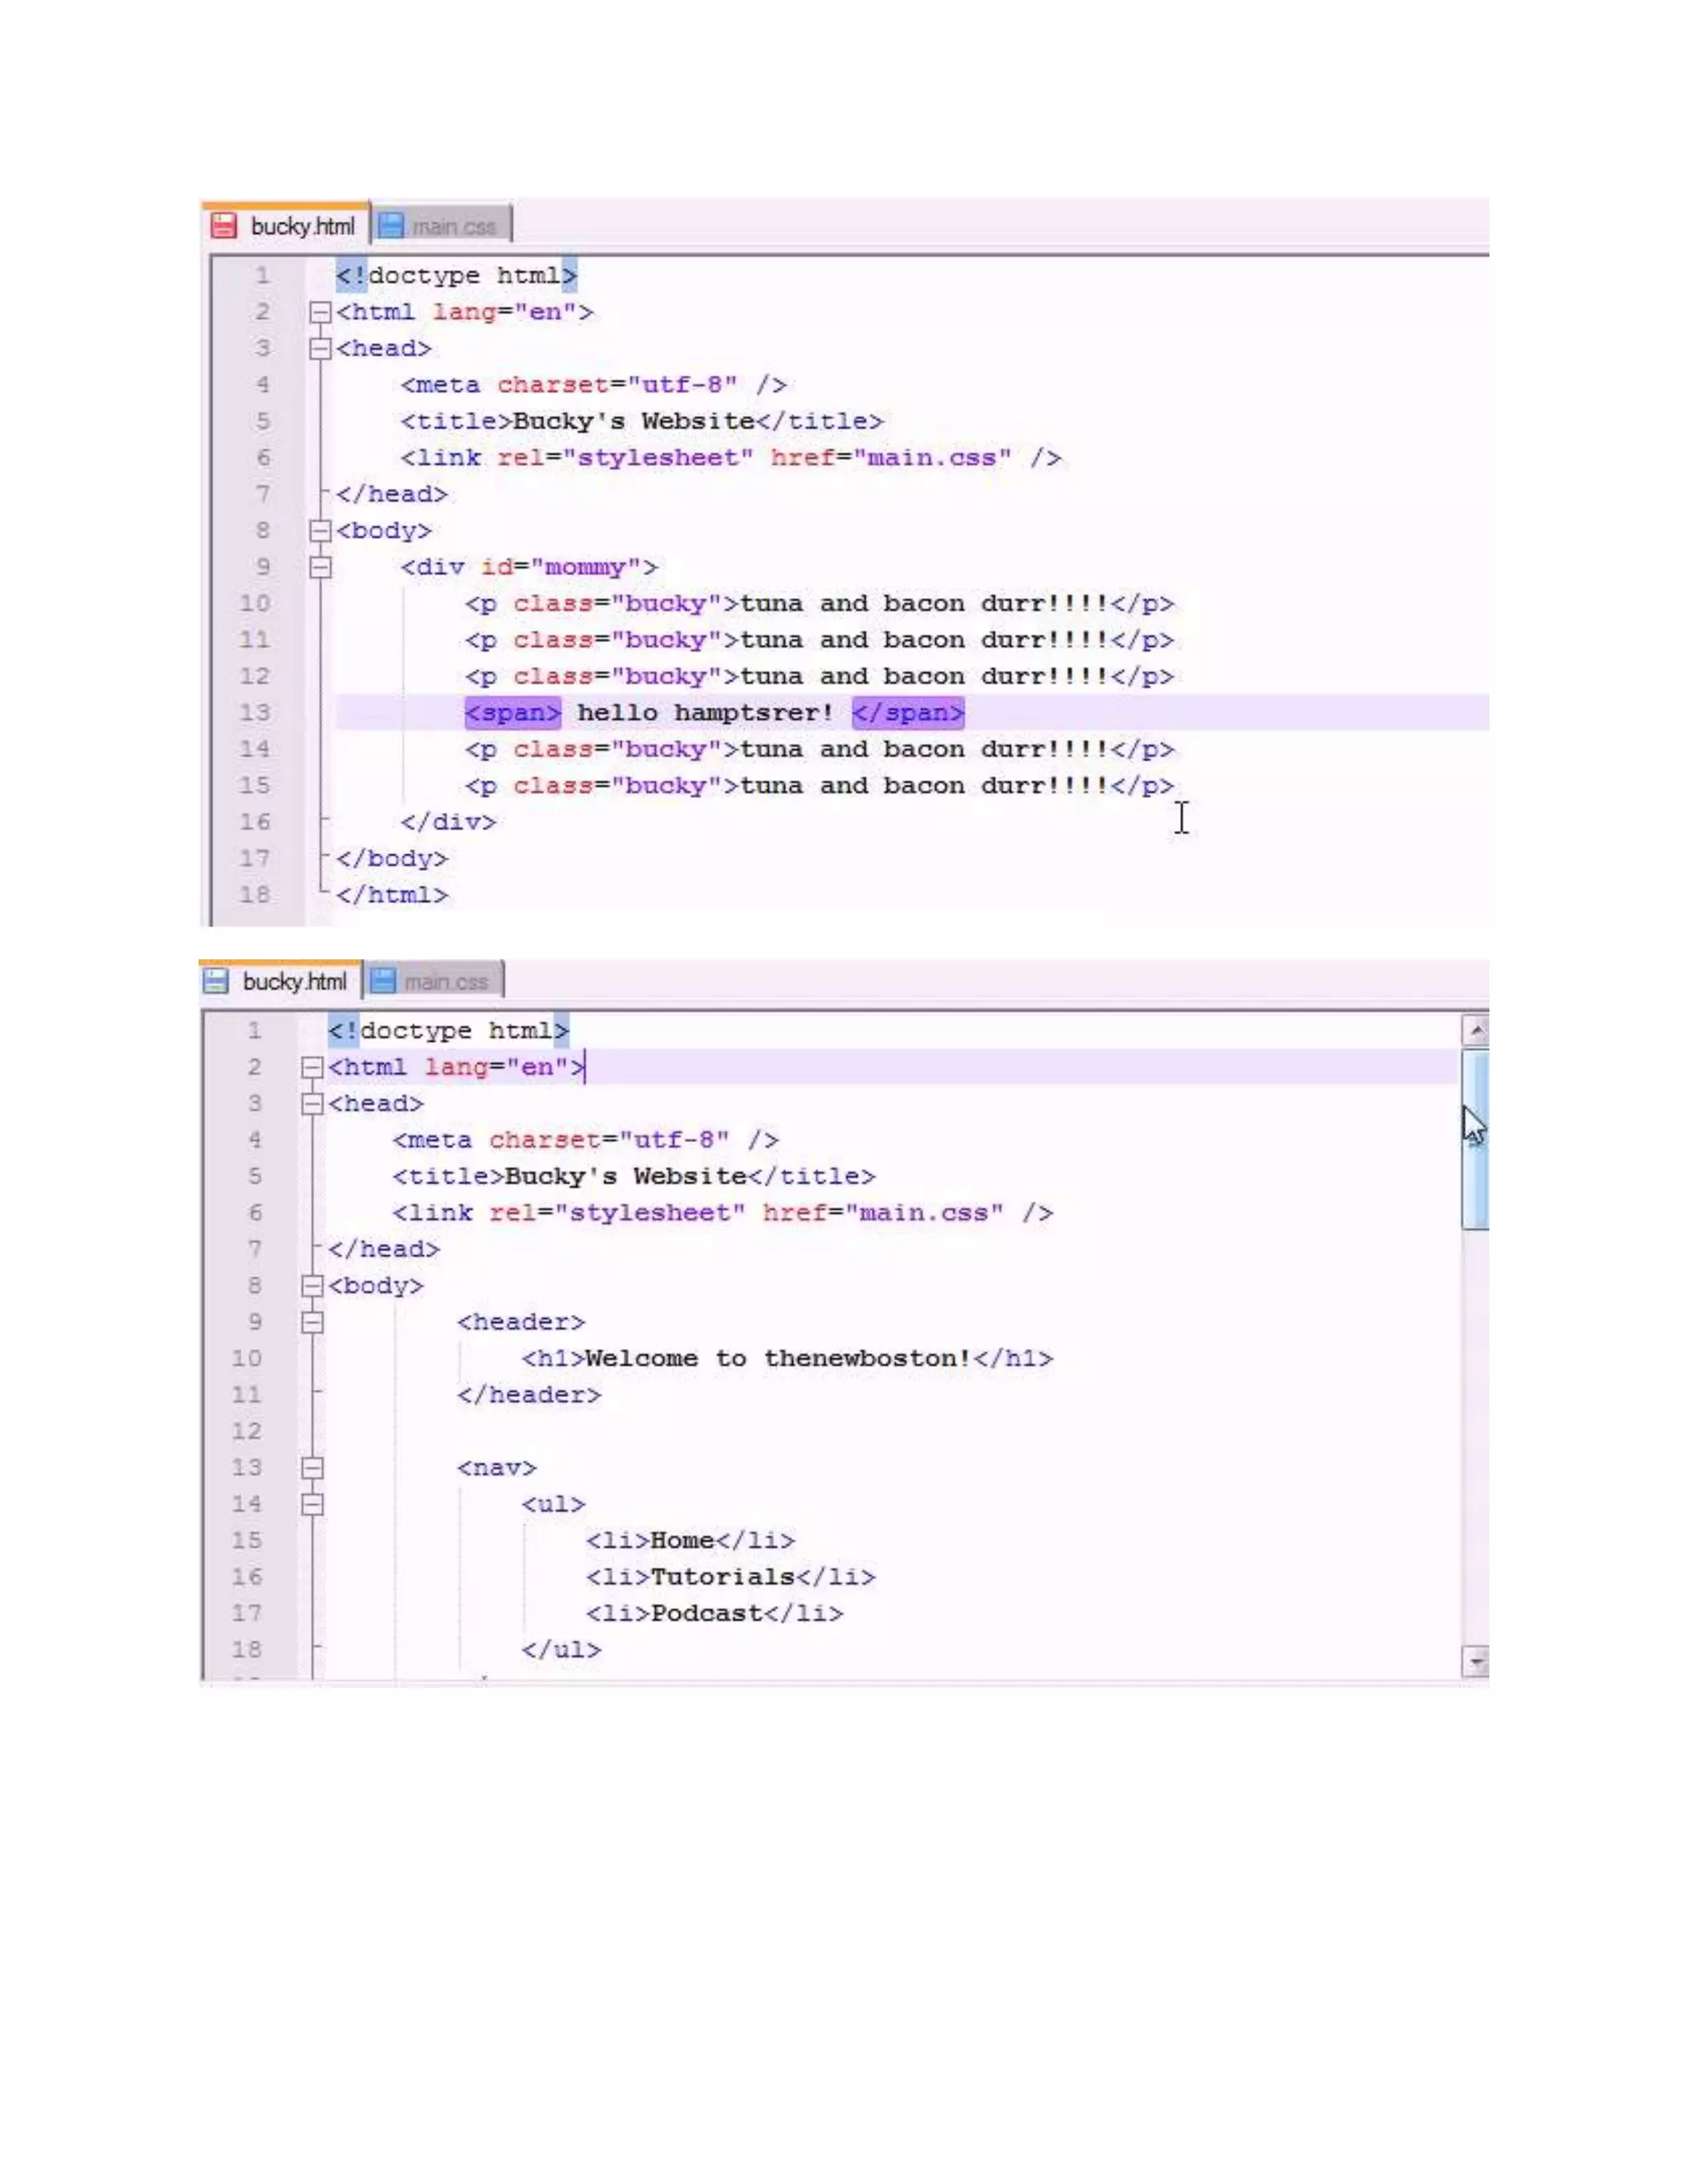Viewport: 1688px width, 2184px height.
Task: Click the doctype line in the upper editor
Action: 456,276
